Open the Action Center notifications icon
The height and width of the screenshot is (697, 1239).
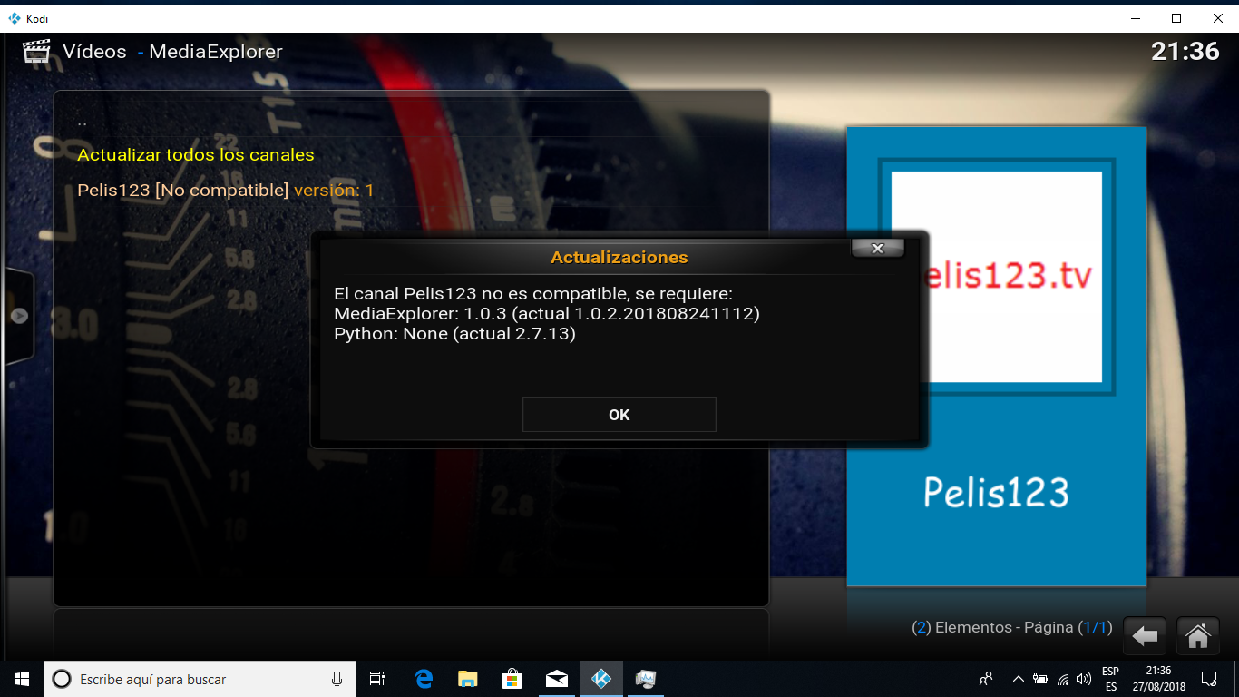point(1209,679)
